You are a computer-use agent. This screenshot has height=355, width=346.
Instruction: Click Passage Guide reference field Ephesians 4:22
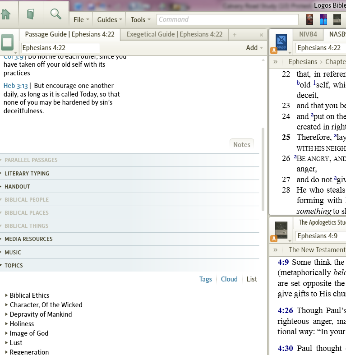tap(60, 48)
